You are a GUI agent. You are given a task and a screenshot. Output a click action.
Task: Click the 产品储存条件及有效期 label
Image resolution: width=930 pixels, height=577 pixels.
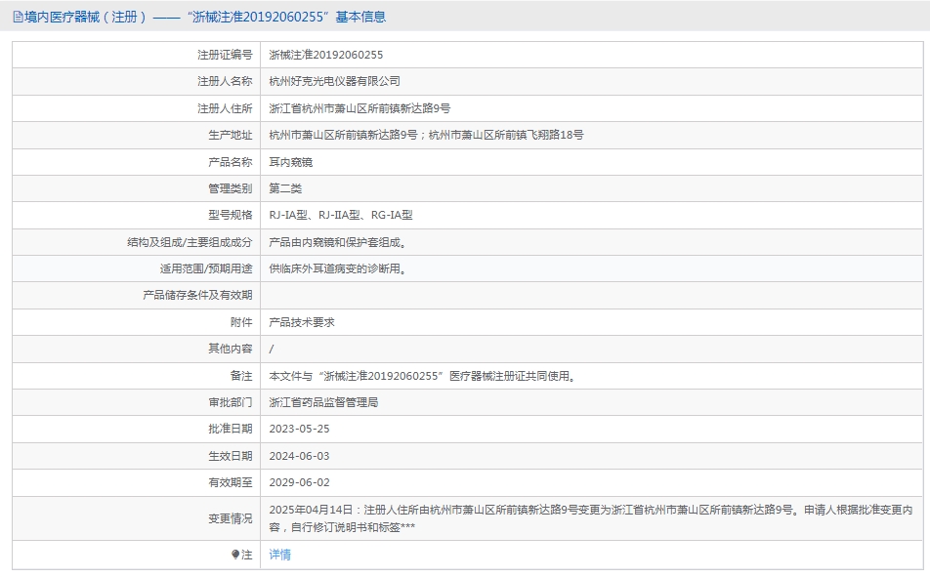pyautogui.click(x=197, y=295)
